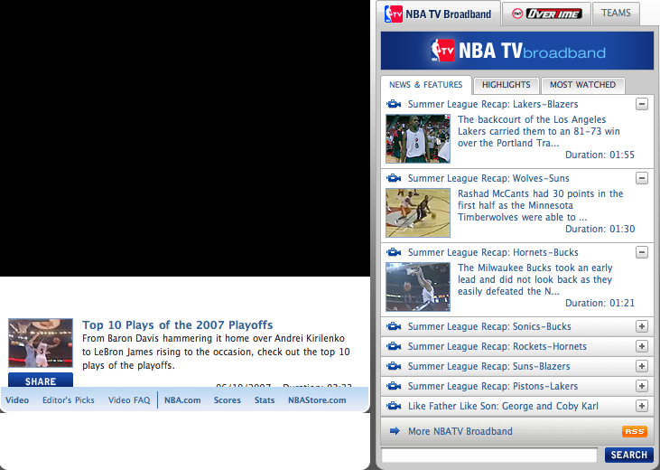Select the News & Features tab
Viewport: 660px width, 470px height.
click(425, 85)
